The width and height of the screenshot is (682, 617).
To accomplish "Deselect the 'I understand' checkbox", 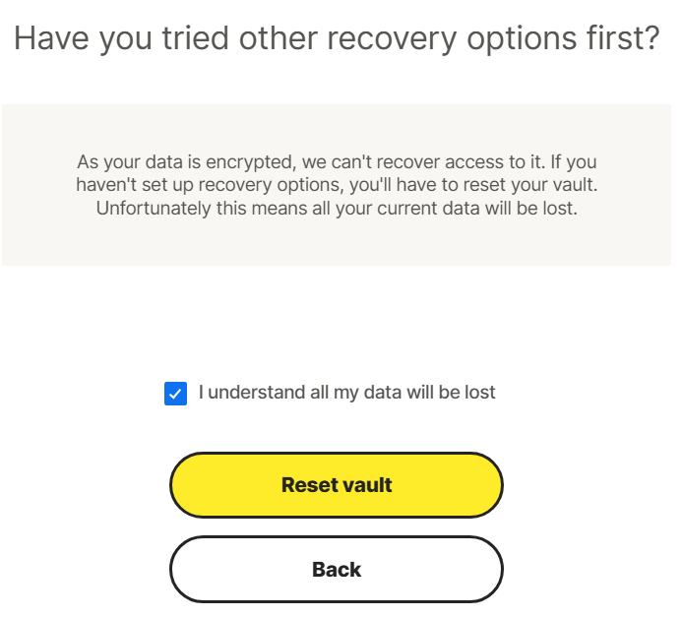I will click(x=175, y=394).
